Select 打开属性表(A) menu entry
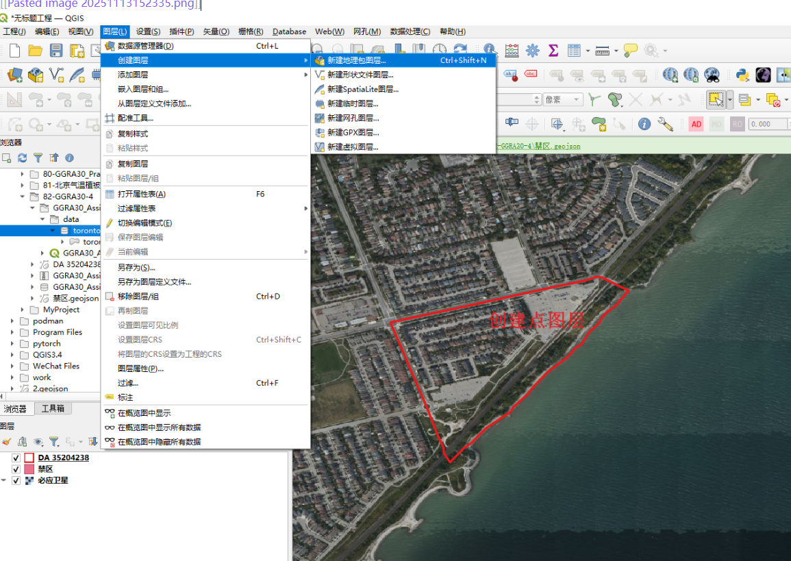The image size is (791, 561). [205, 194]
